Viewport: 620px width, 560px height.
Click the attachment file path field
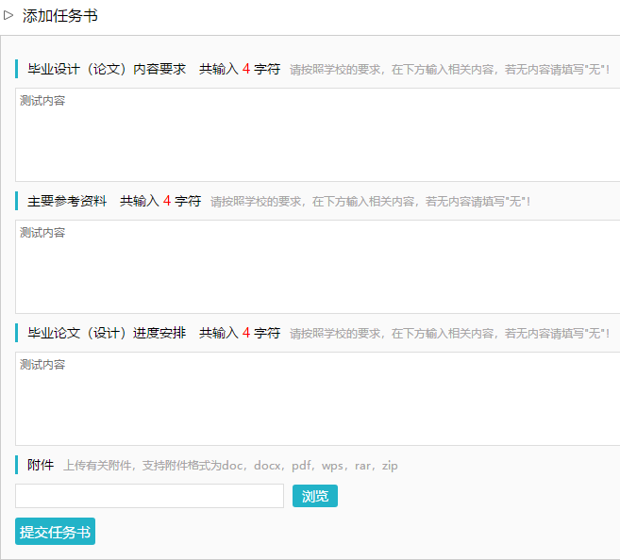pyautogui.click(x=149, y=496)
